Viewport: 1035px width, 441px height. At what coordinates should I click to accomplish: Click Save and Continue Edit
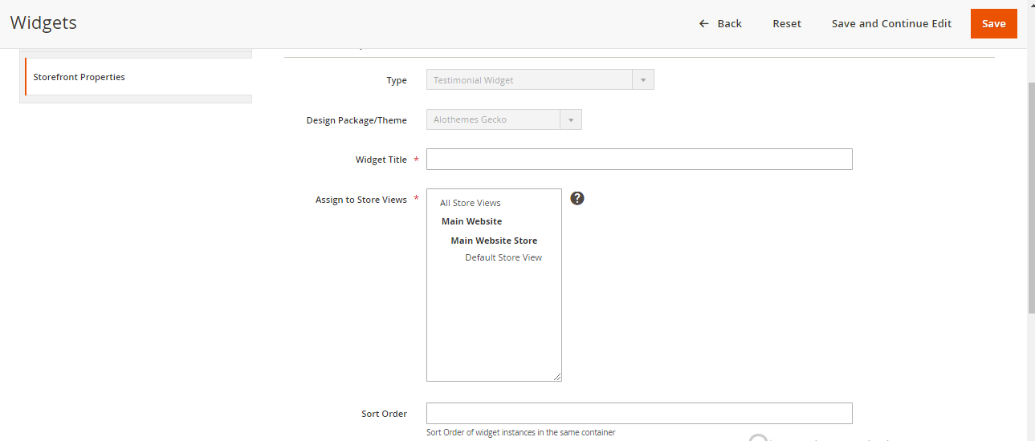click(891, 23)
